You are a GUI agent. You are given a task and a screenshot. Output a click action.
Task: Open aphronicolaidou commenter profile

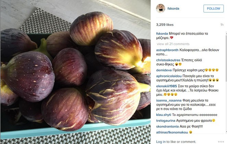[x=169, y=76]
